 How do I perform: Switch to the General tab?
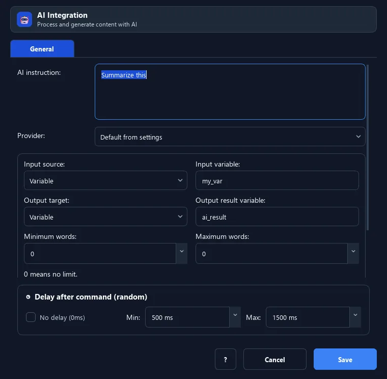(42, 49)
